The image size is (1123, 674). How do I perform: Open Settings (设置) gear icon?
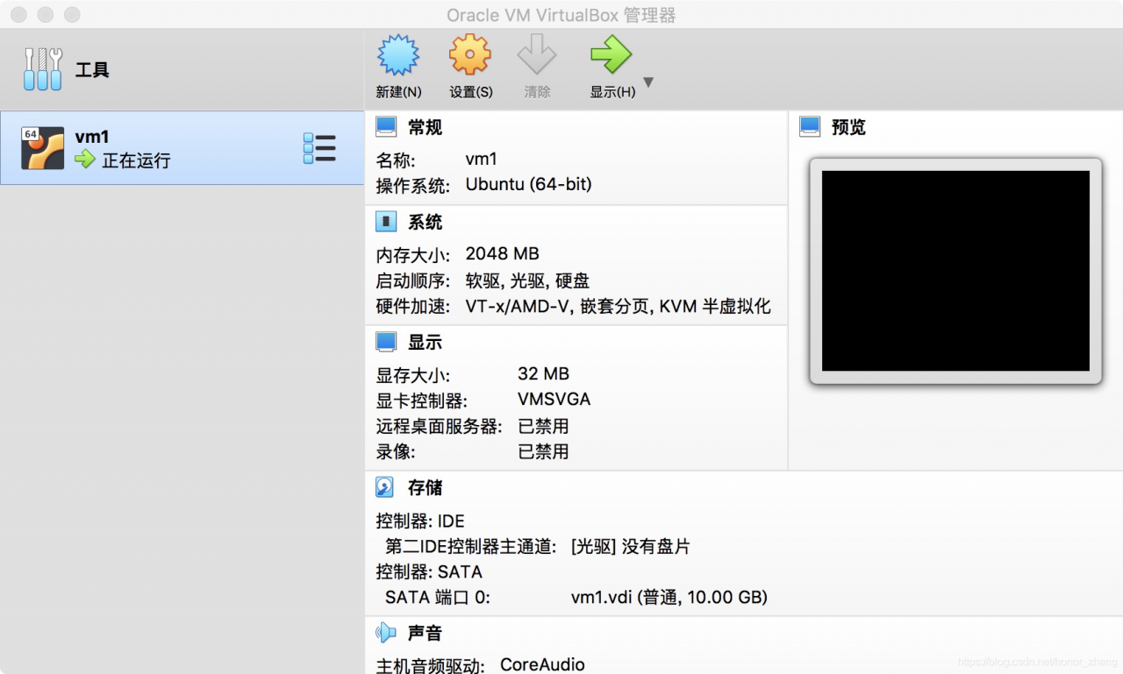(x=470, y=54)
